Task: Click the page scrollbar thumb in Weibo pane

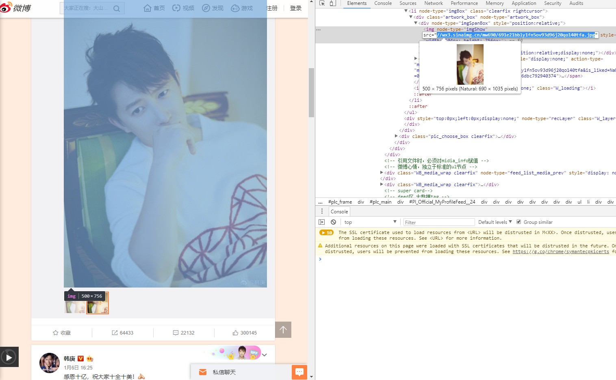Action: tap(311, 92)
